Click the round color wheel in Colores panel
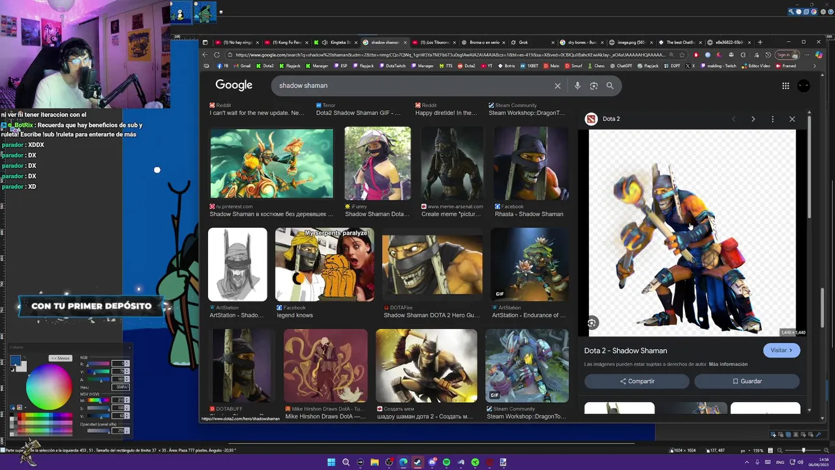The image size is (835, 470). (49, 387)
